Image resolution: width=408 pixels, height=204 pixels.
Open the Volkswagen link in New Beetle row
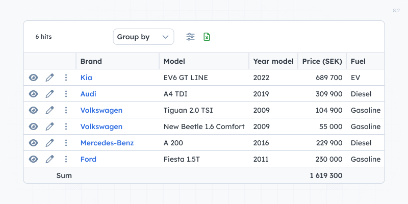pos(101,126)
